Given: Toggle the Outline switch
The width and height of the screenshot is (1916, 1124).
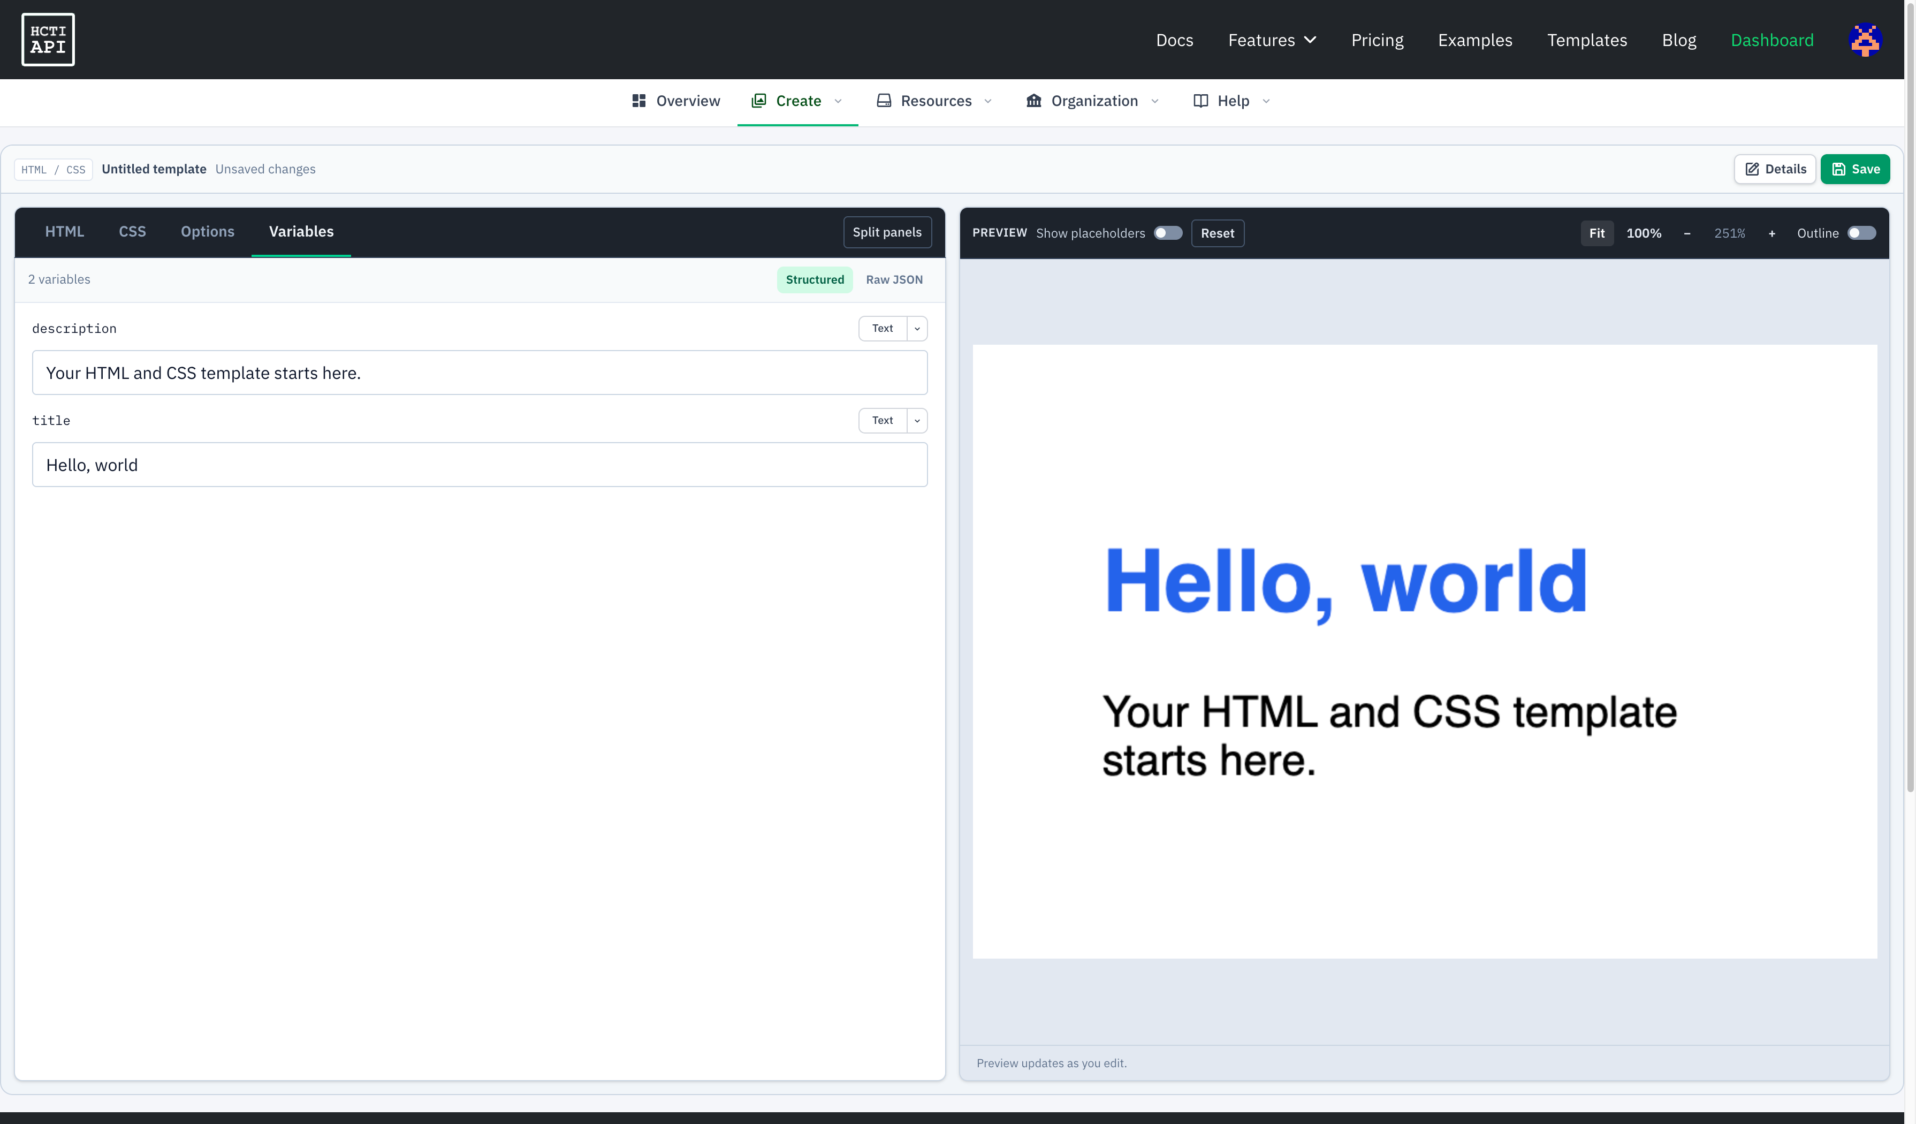Looking at the screenshot, I should pos(1861,233).
